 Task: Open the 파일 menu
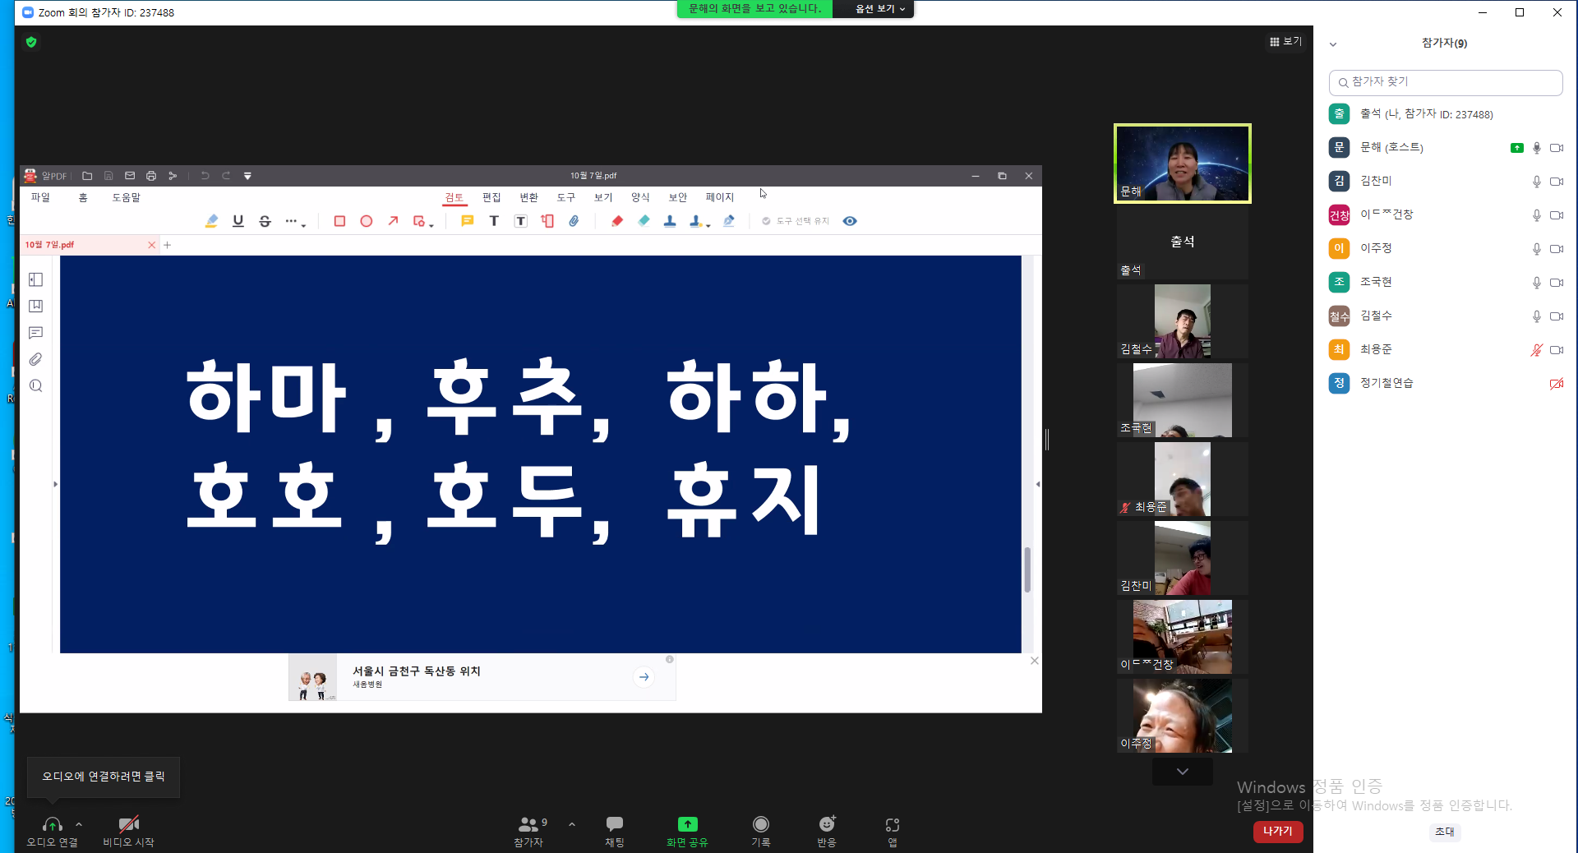(x=40, y=197)
